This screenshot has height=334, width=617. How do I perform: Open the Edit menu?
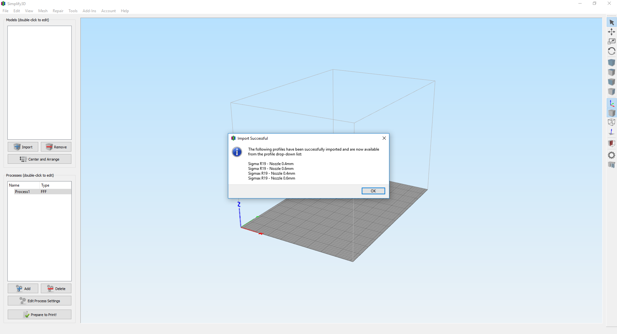tap(17, 11)
